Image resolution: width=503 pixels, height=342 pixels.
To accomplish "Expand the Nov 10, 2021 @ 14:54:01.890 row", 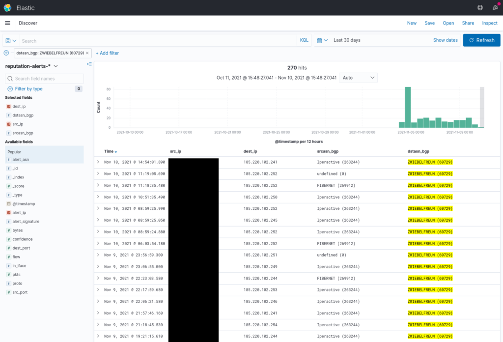I will click(x=98, y=162).
